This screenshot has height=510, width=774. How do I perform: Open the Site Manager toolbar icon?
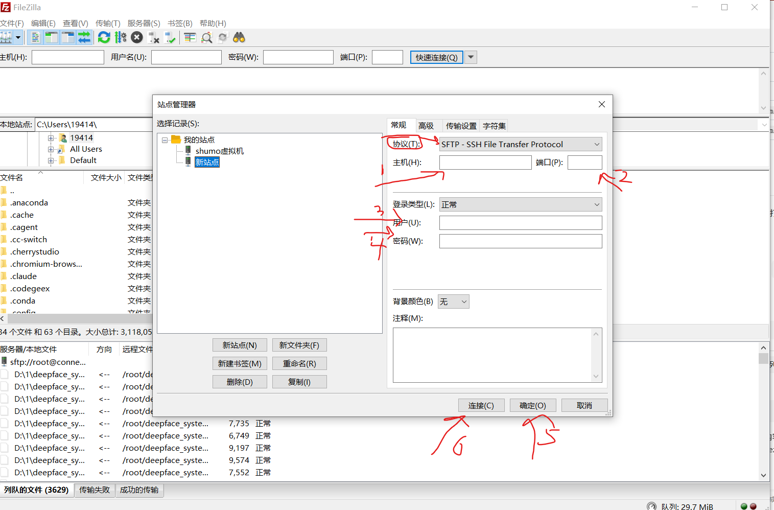pyautogui.click(x=6, y=37)
